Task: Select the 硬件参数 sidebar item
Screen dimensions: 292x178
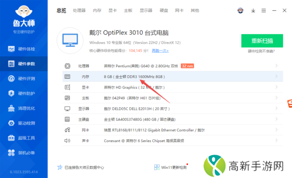Action: tap(24, 64)
